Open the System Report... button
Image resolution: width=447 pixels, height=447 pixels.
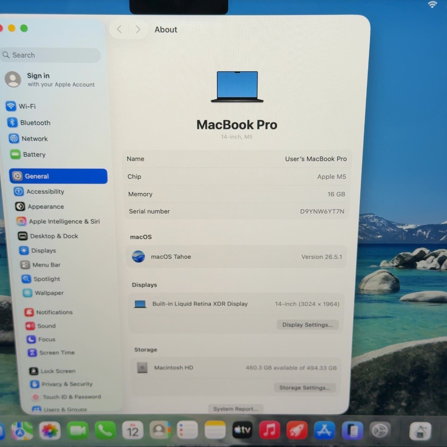(235, 409)
